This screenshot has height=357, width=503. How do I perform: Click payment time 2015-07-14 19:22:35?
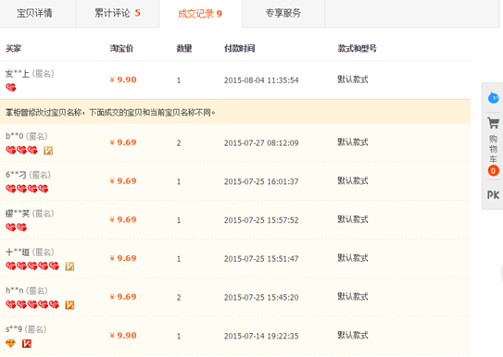[261, 336]
